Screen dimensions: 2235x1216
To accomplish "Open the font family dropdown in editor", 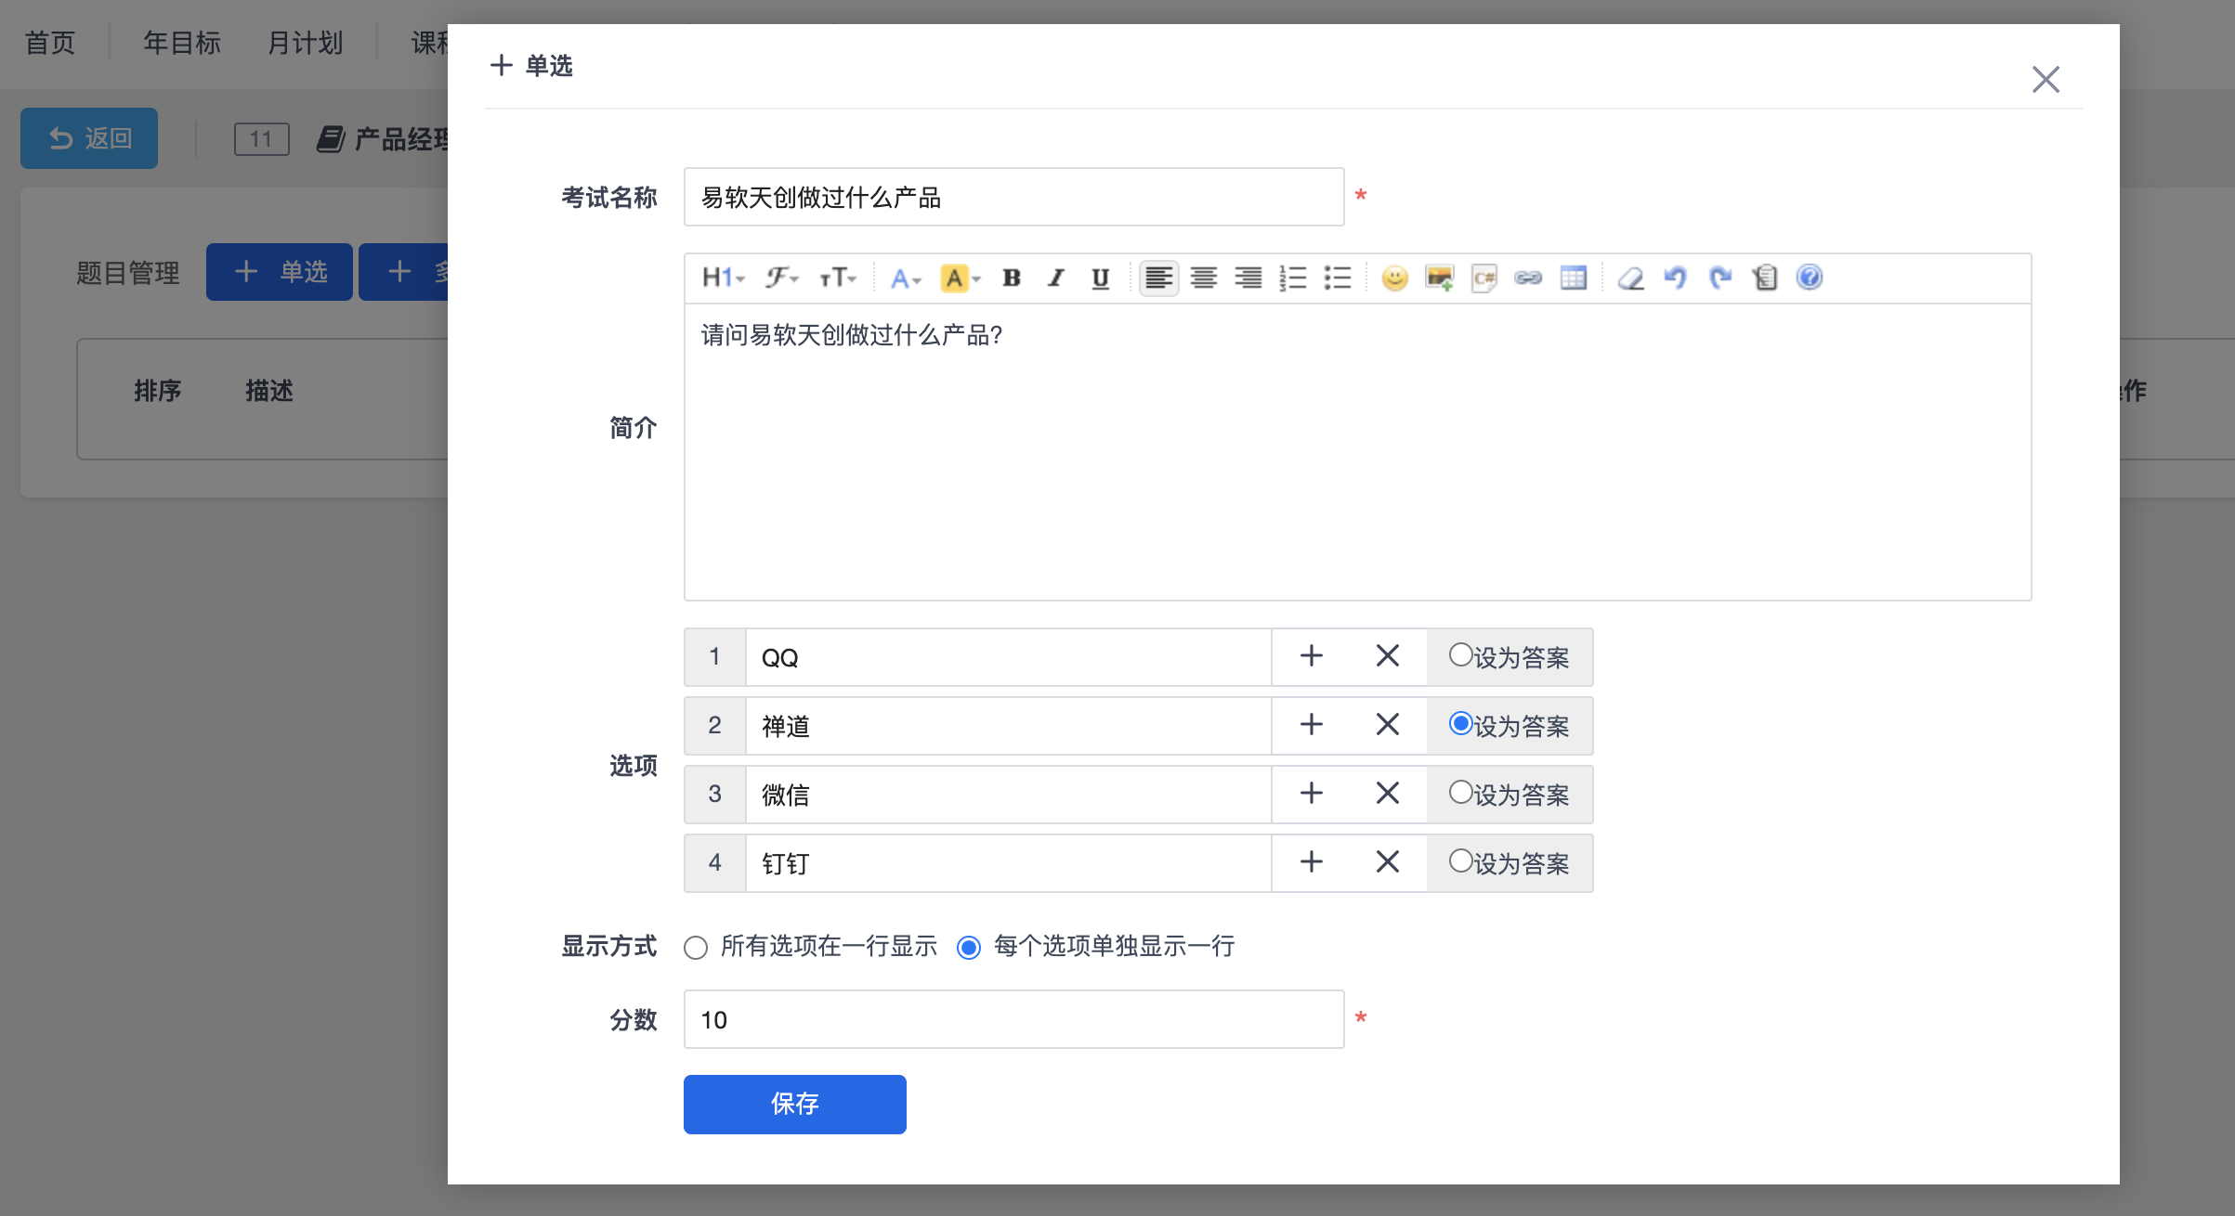I will (781, 278).
